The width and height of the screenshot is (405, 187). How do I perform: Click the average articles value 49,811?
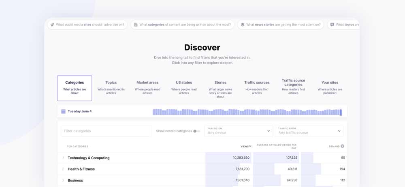(x=292, y=169)
